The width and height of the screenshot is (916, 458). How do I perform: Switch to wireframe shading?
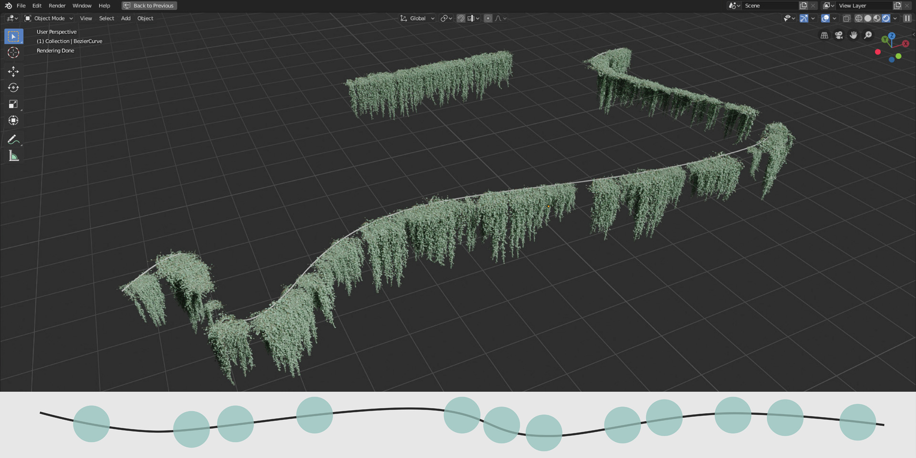click(x=859, y=18)
